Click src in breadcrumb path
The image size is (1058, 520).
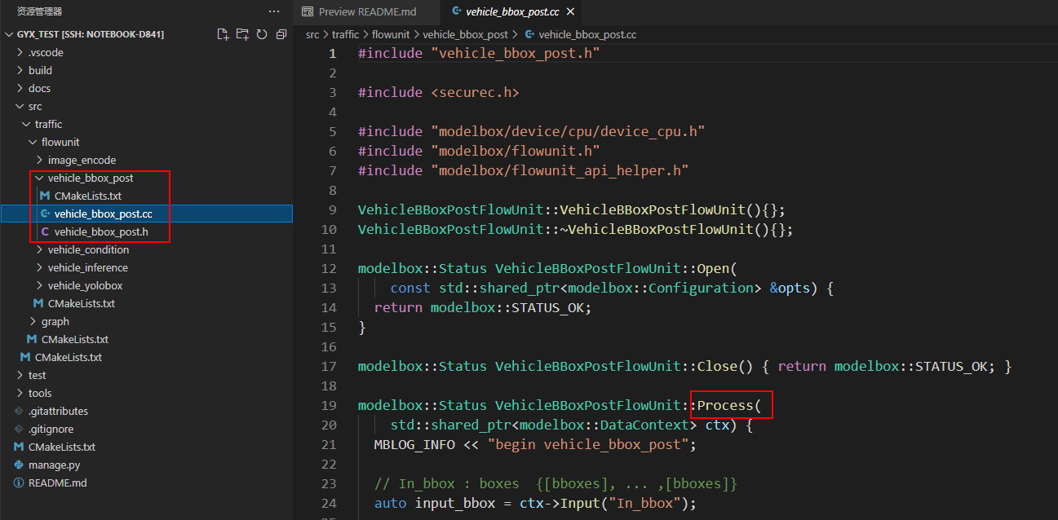pyautogui.click(x=312, y=35)
